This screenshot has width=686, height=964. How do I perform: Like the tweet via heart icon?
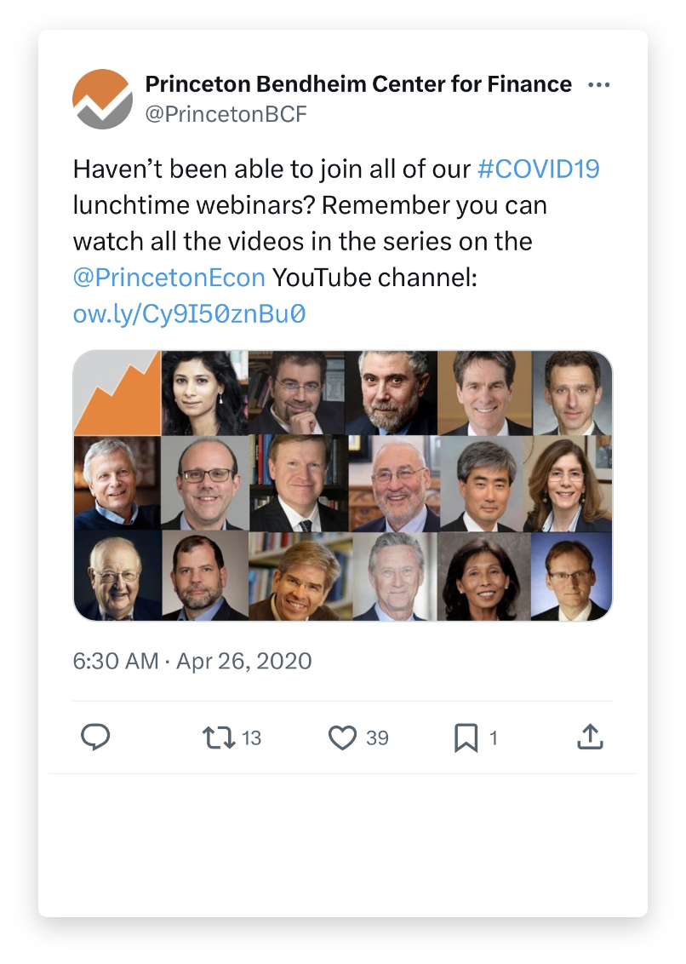click(x=342, y=737)
